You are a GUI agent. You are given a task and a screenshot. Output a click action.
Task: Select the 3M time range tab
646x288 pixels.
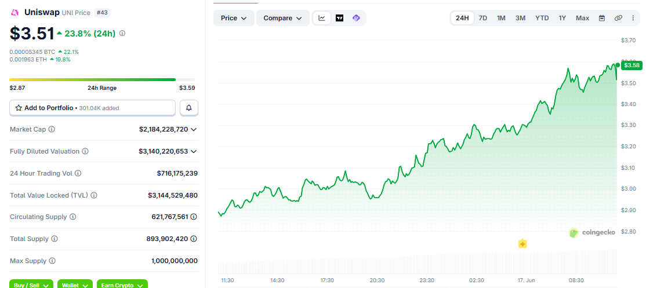[x=520, y=18]
